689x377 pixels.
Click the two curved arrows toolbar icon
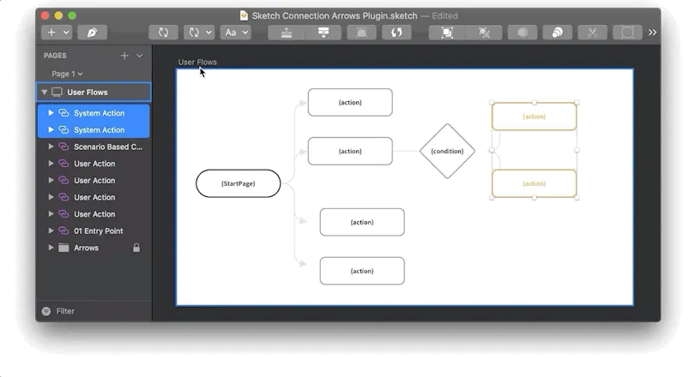(396, 33)
